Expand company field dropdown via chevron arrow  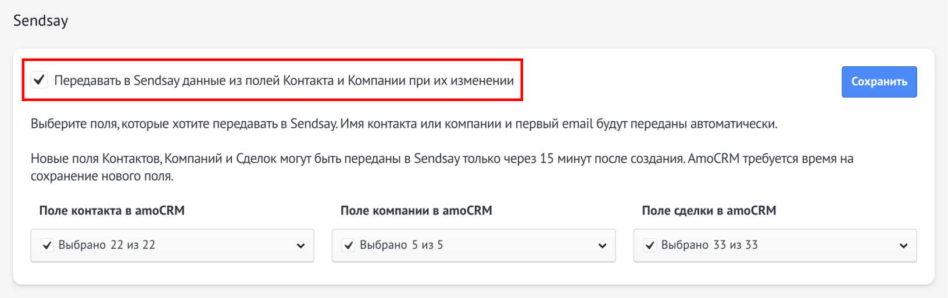tap(602, 246)
